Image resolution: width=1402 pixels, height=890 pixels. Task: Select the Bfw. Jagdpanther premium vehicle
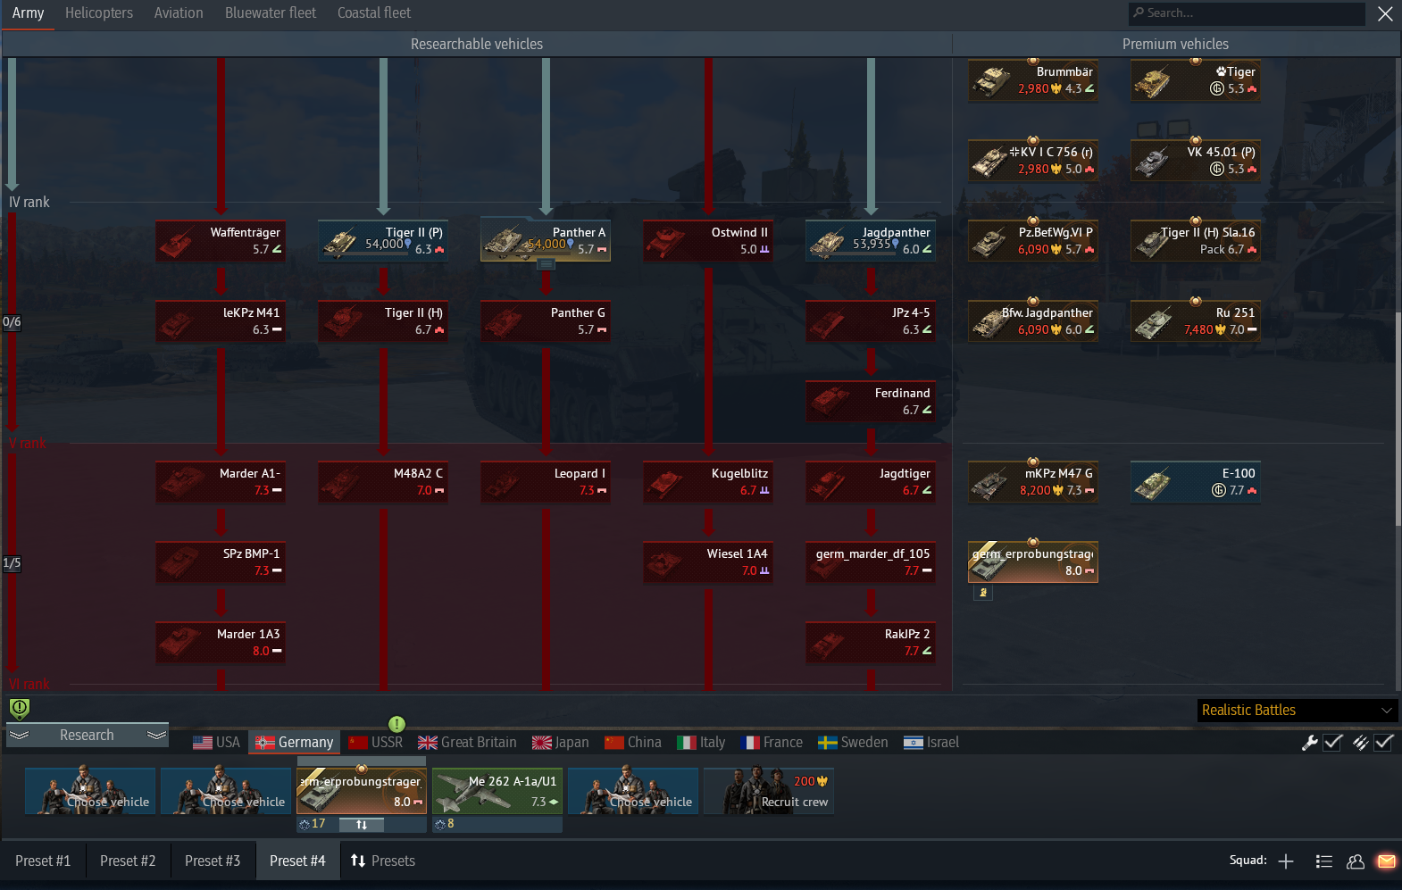click(1033, 321)
